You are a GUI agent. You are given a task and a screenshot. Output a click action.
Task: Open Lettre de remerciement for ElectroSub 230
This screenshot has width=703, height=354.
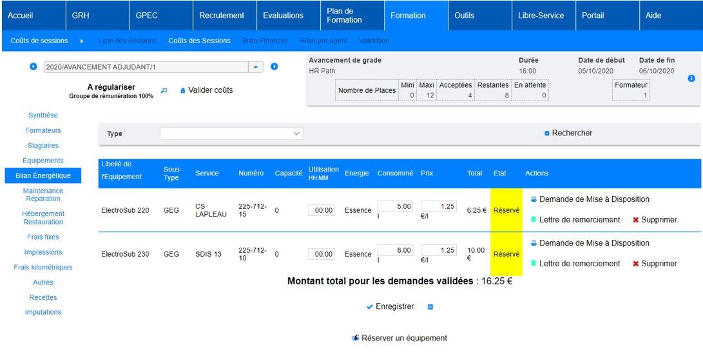pyautogui.click(x=579, y=264)
